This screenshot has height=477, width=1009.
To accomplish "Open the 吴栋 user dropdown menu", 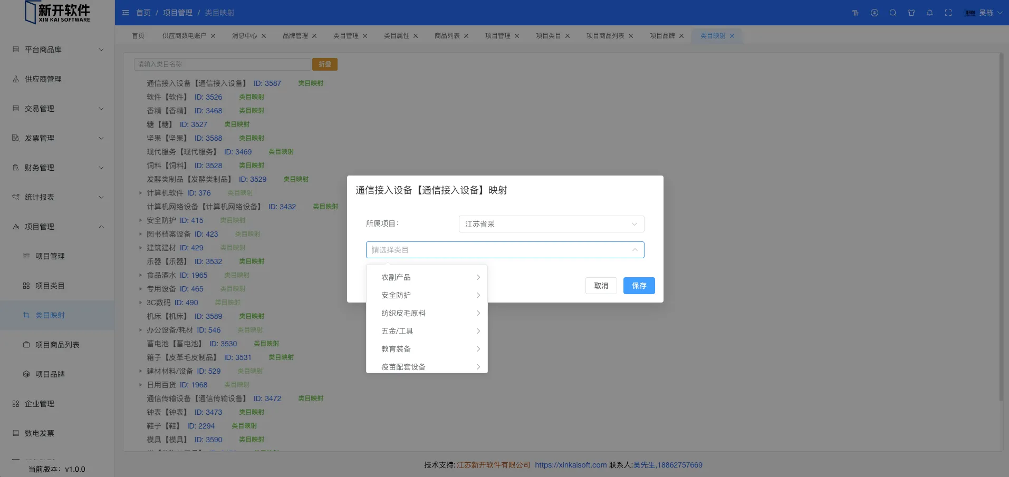I will [x=984, y=13].
